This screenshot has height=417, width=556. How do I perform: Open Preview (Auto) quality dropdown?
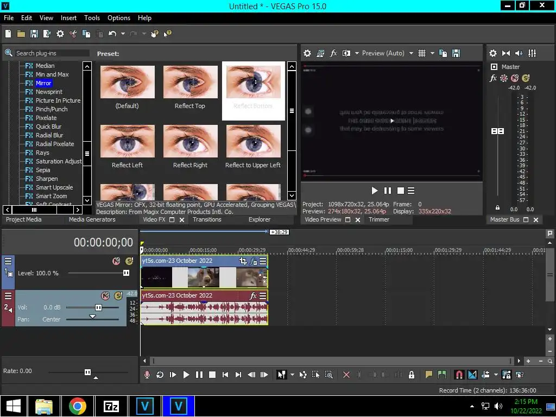(x=411, y=53)
